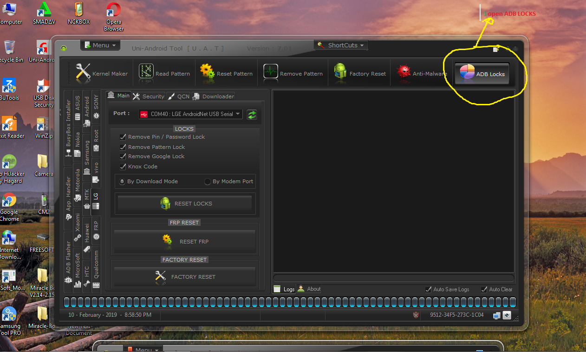Click the log horizontal scrollbar
The image size is (586, 352).
(394, 278)
